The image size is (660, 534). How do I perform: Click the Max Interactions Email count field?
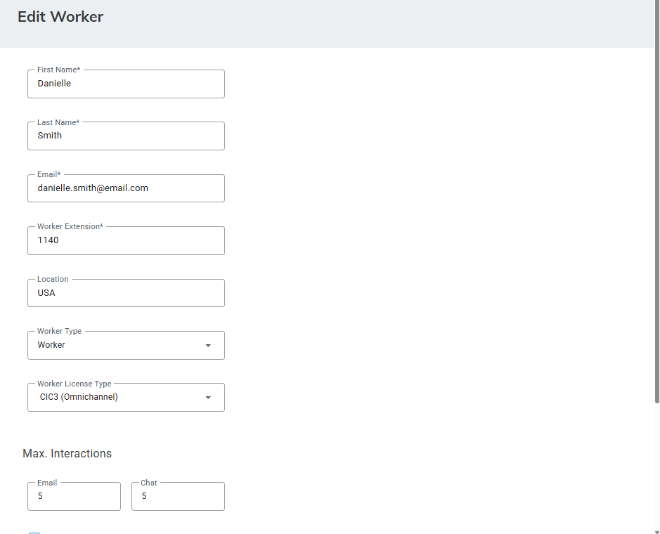[74, 496]
